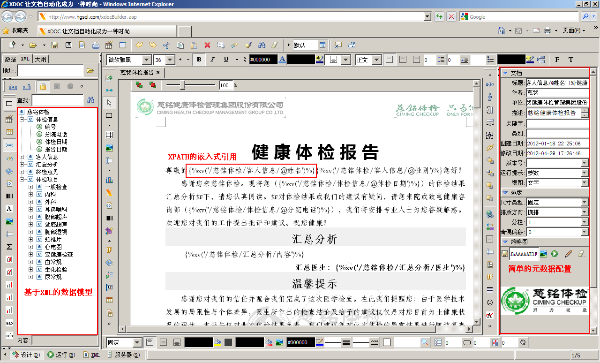Click the Open folder toolbar icon
The width and height of the screenshot is (600, 363).
pyautogui.click(x=33, y=45)
